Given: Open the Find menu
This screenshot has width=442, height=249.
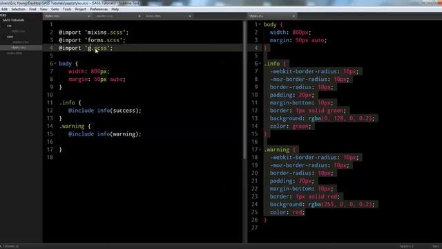Looking at the screenshot, I should (32, 9).
